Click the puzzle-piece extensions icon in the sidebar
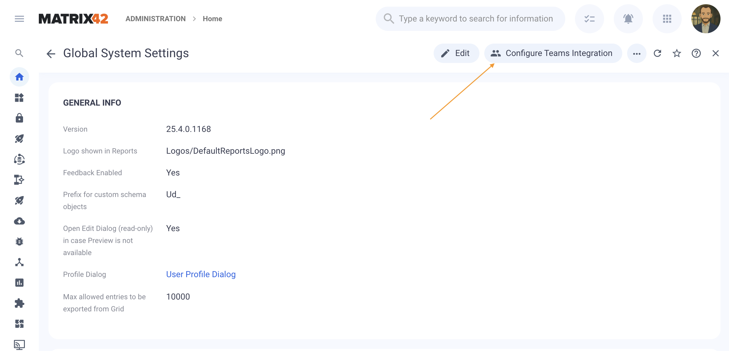The image size is (729, 351). pos(19,303)
